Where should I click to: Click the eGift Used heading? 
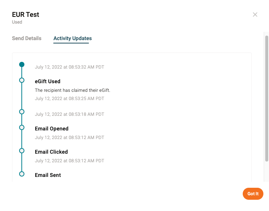(x=48, y=81)
